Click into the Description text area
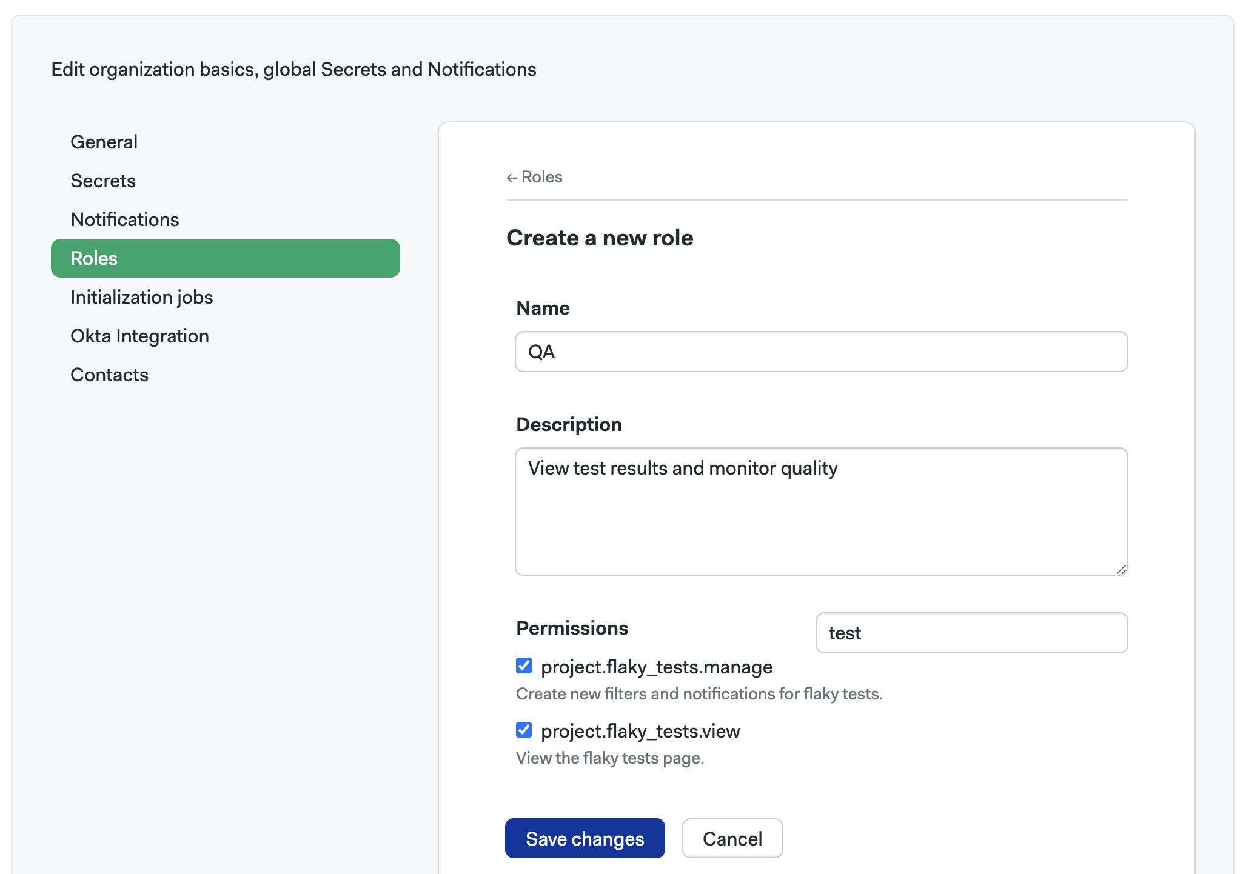1243x874 pixels. pos(821,512)
